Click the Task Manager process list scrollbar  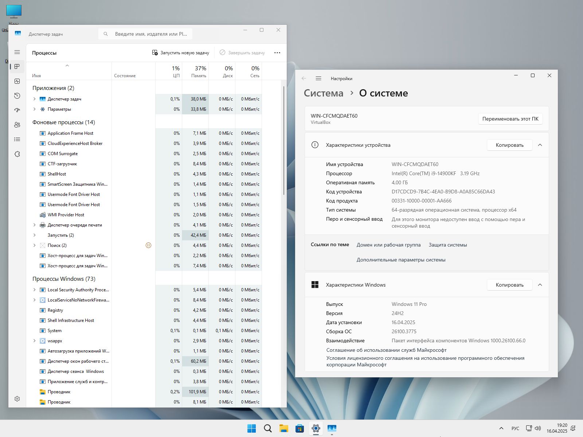(x=284, y=141)
